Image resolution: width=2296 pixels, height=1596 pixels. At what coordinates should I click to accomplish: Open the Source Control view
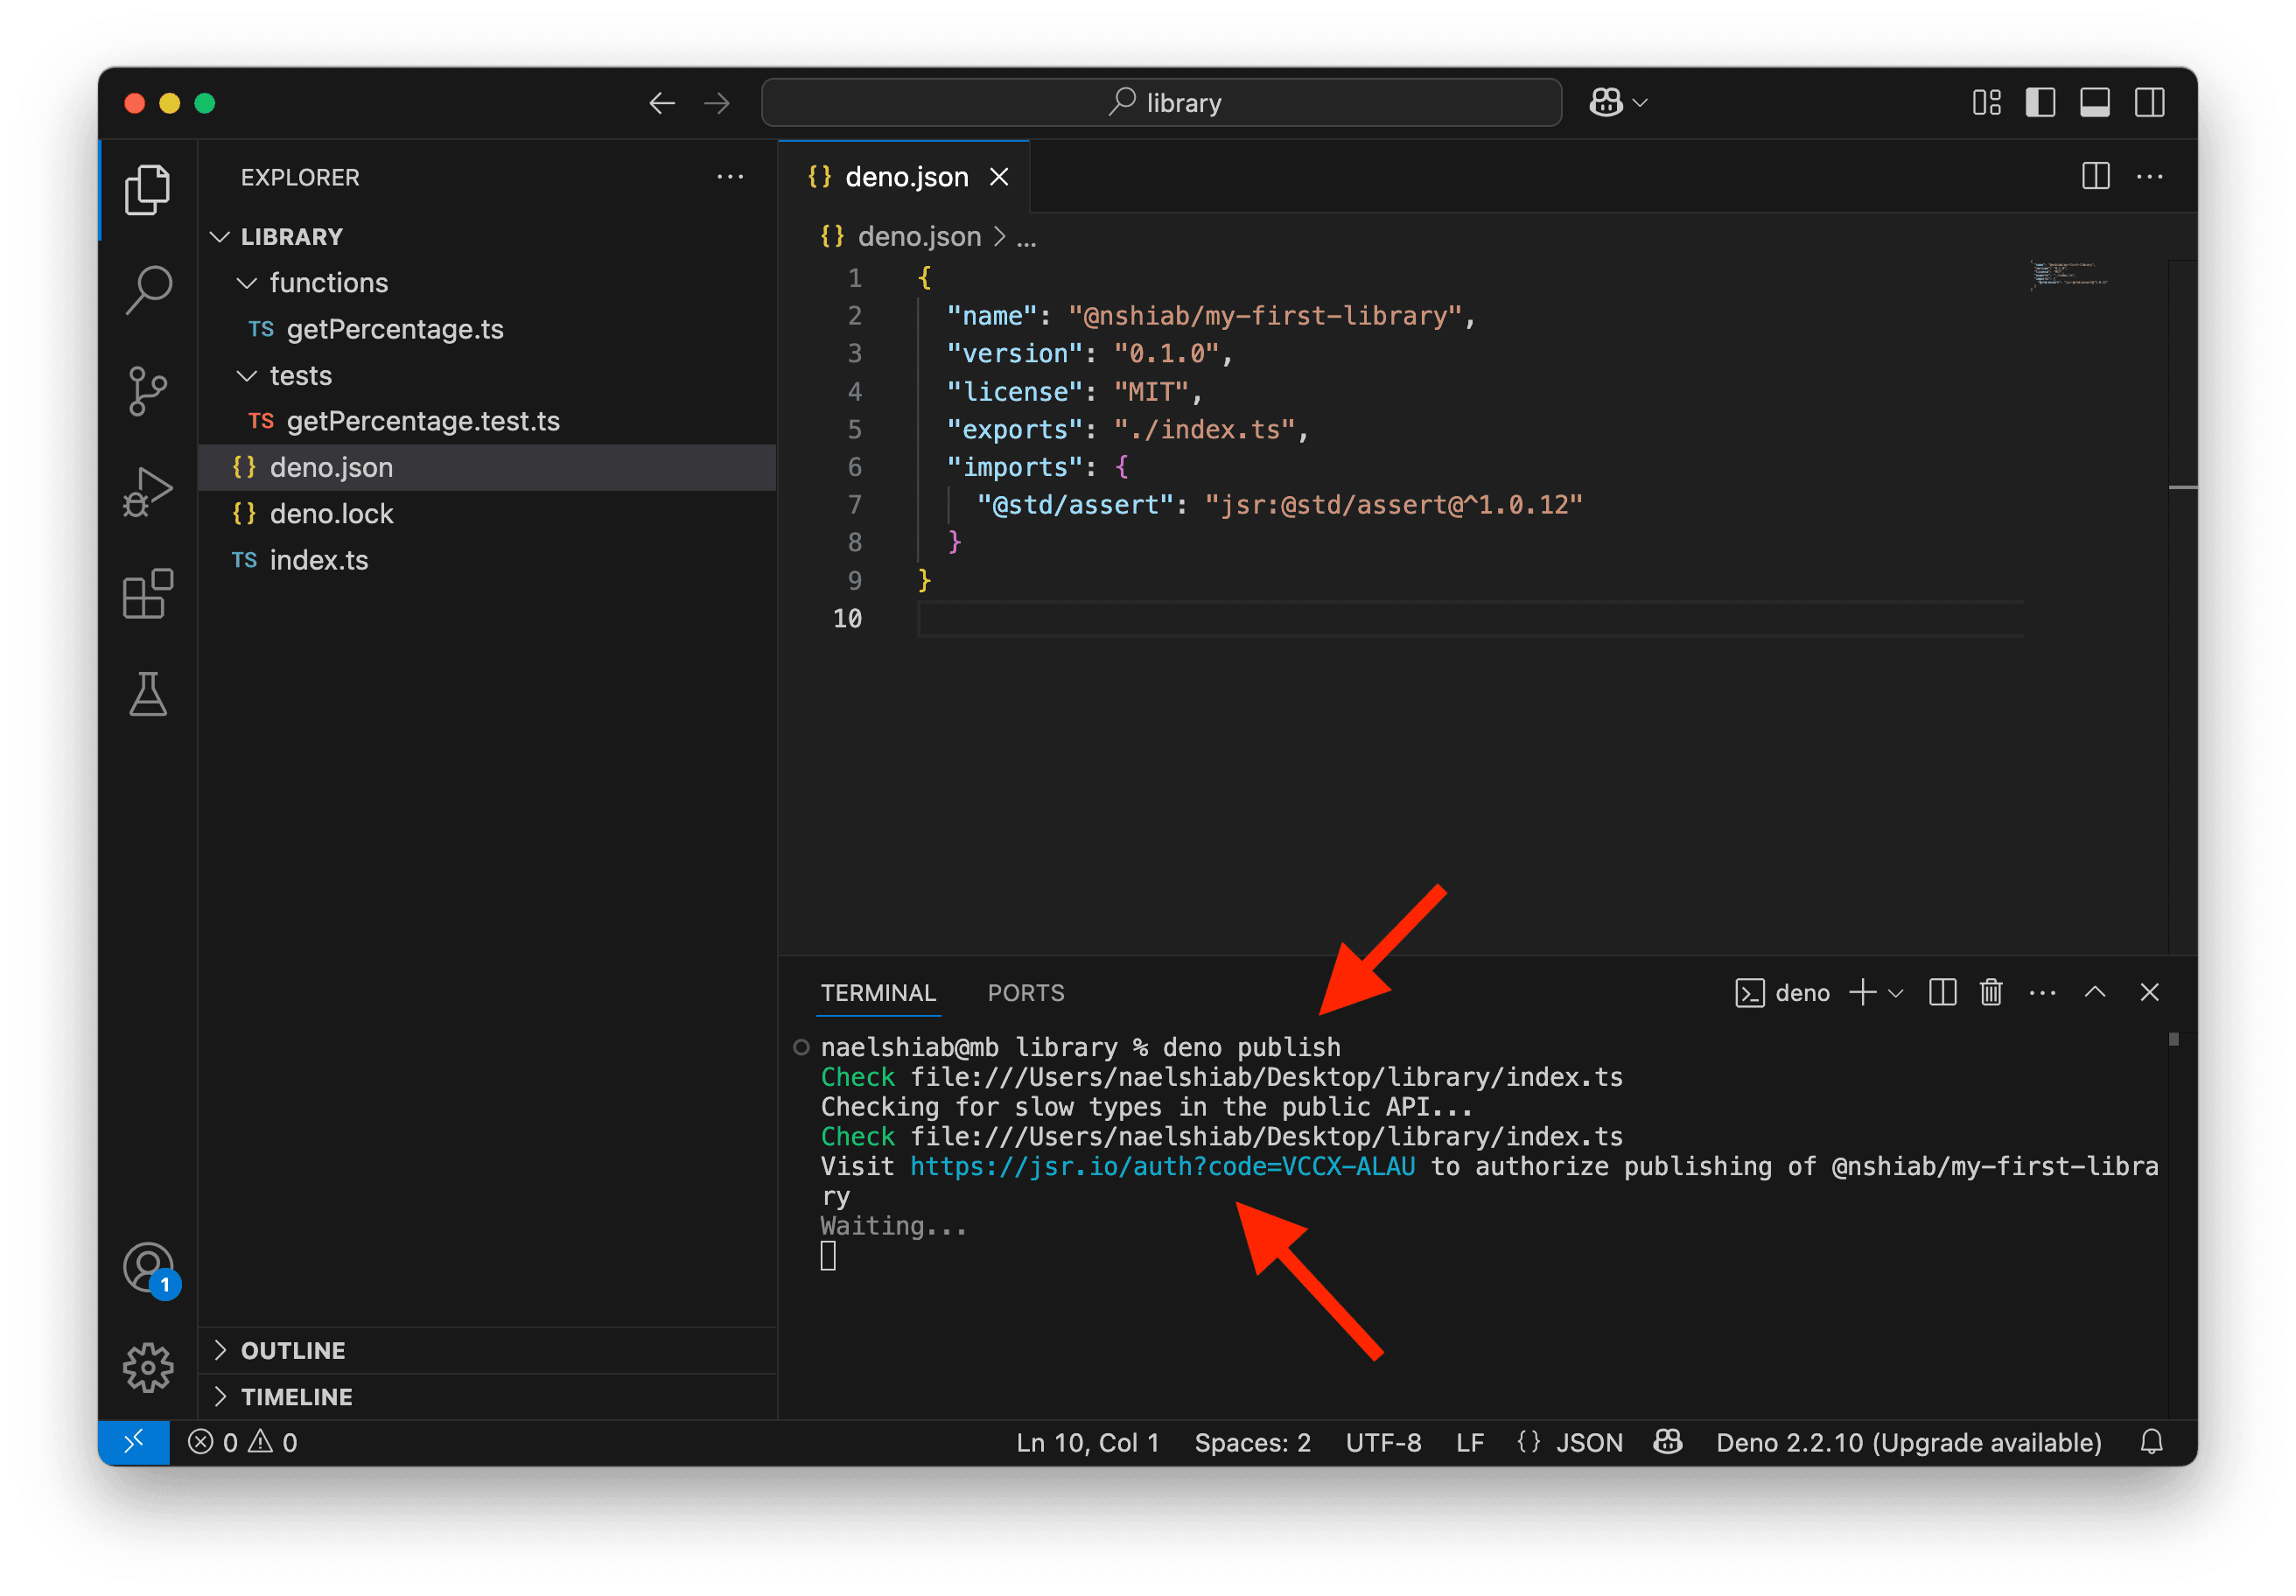(x=148, y=390)
